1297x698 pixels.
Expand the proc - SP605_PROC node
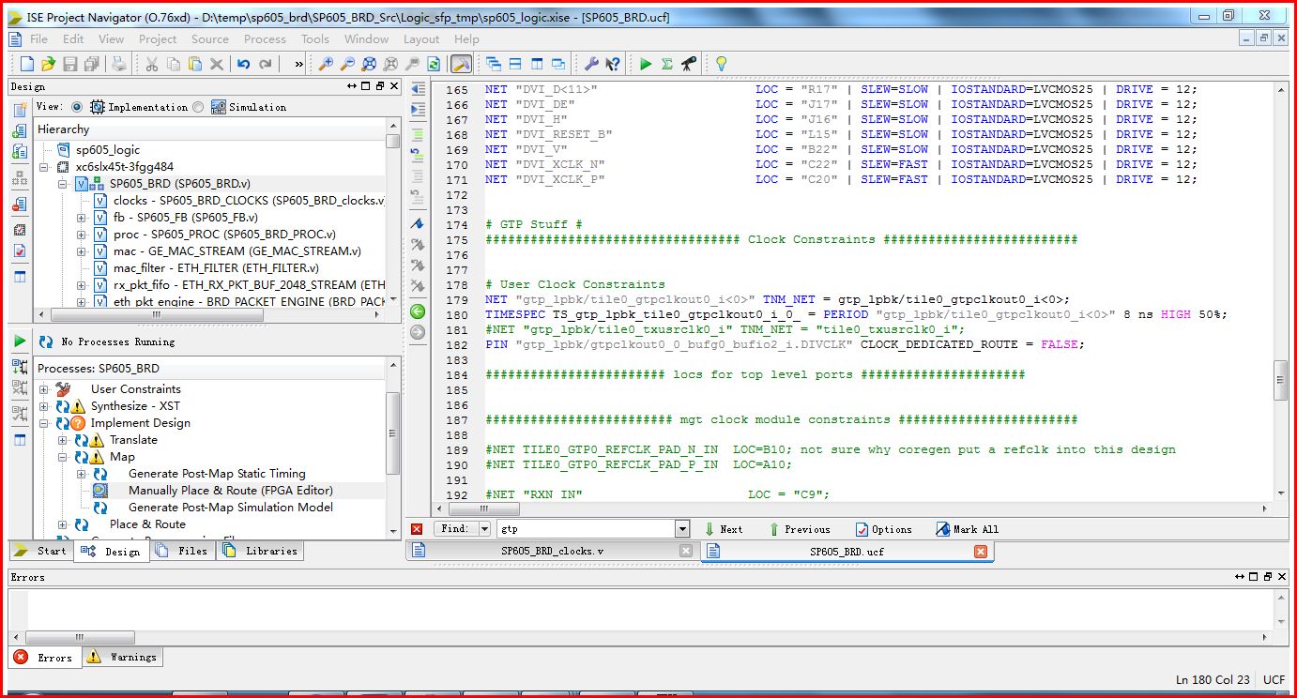pos(82,235)
